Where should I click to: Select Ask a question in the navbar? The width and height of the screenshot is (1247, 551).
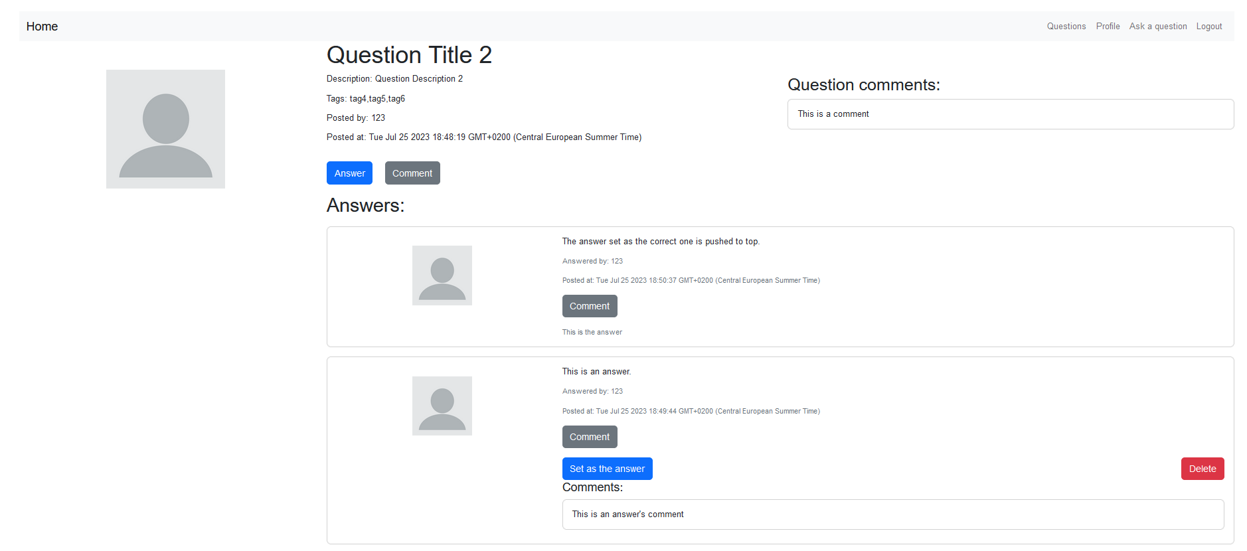pos(1157,26)
